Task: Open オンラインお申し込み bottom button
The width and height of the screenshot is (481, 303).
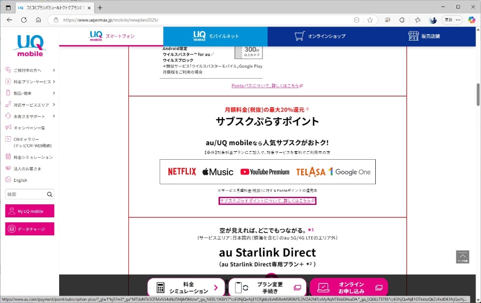Action: (349, 287)
